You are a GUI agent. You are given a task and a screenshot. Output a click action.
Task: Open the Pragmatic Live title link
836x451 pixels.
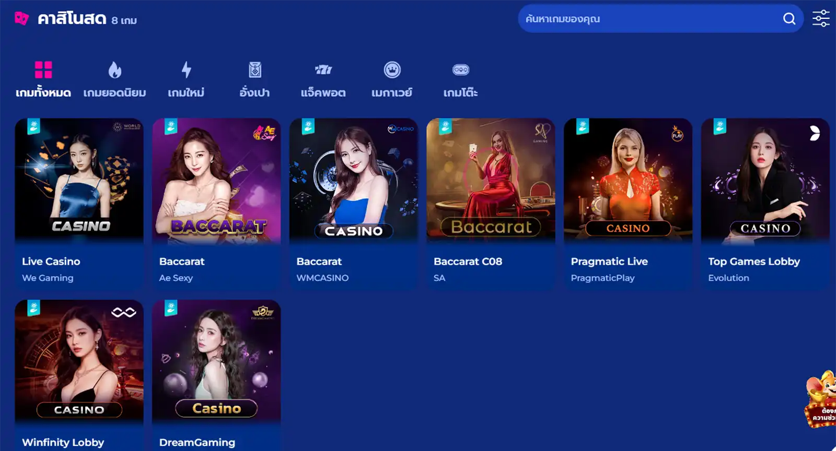(609, 262)
